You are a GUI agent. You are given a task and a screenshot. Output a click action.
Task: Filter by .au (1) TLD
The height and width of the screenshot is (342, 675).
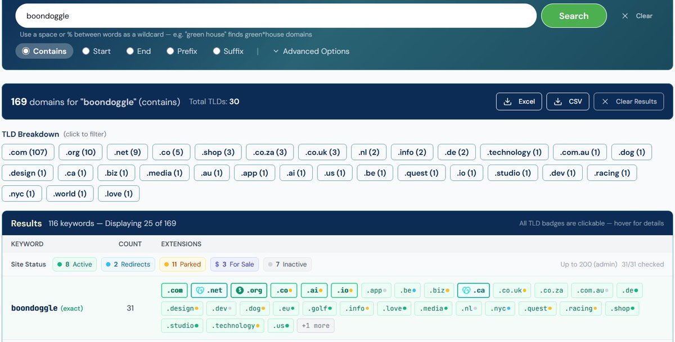point(211,173)
